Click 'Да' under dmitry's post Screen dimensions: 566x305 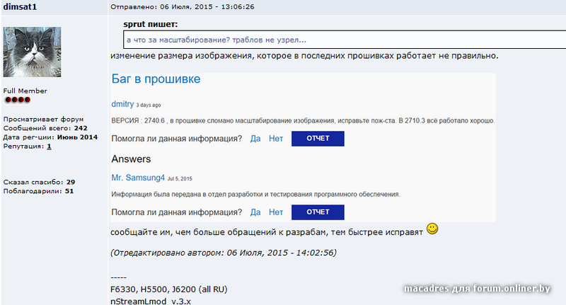point(255,139)
